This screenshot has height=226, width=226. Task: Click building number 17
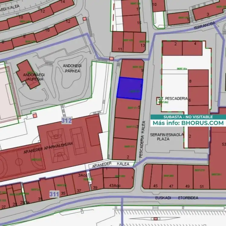click(x=138, y=9)
